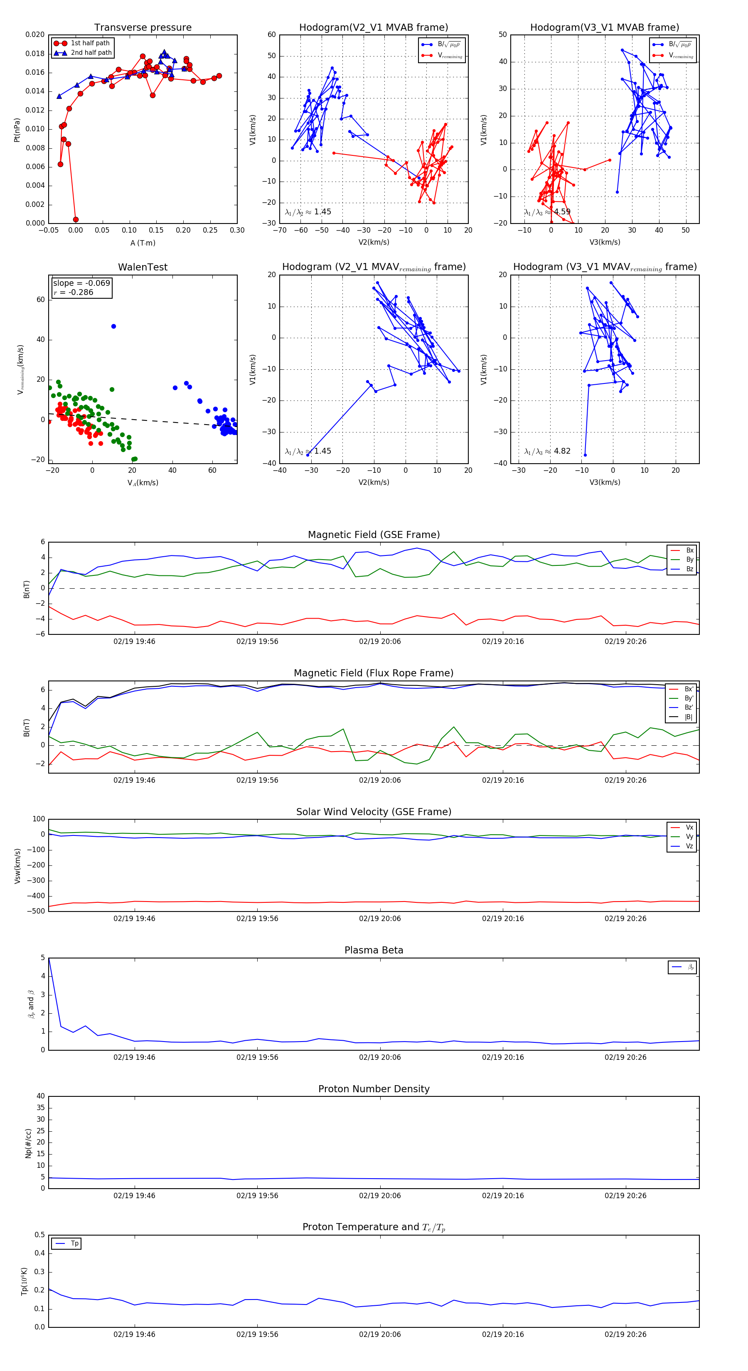Select the βp legend in Plasma Beta panel
Viewport: 748px width, 1371px height.
pos(682,967)
